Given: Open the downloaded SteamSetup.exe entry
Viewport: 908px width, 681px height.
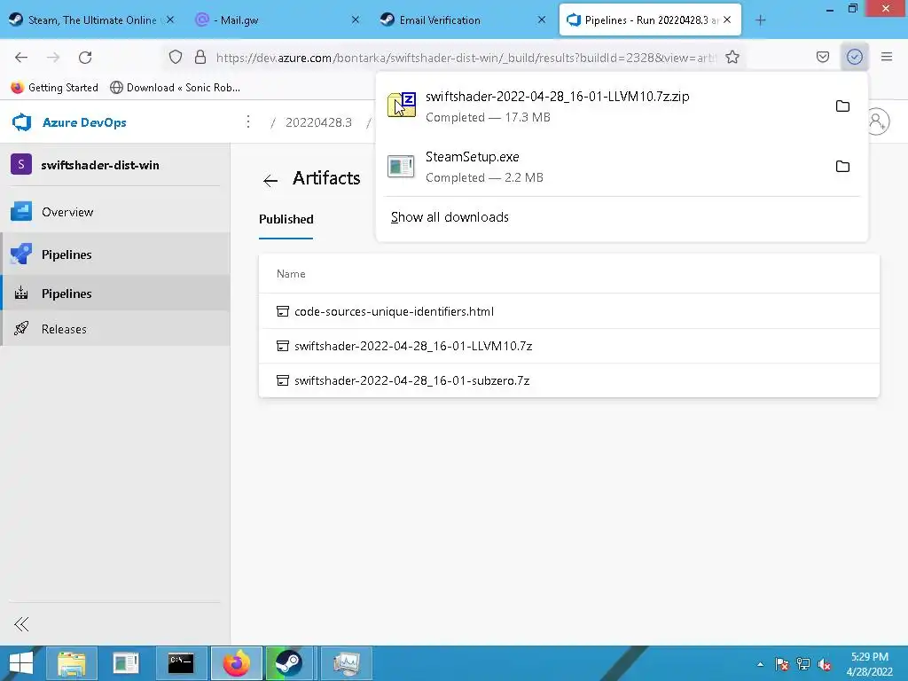Looking at the screenshot, I should click(602, 167).
